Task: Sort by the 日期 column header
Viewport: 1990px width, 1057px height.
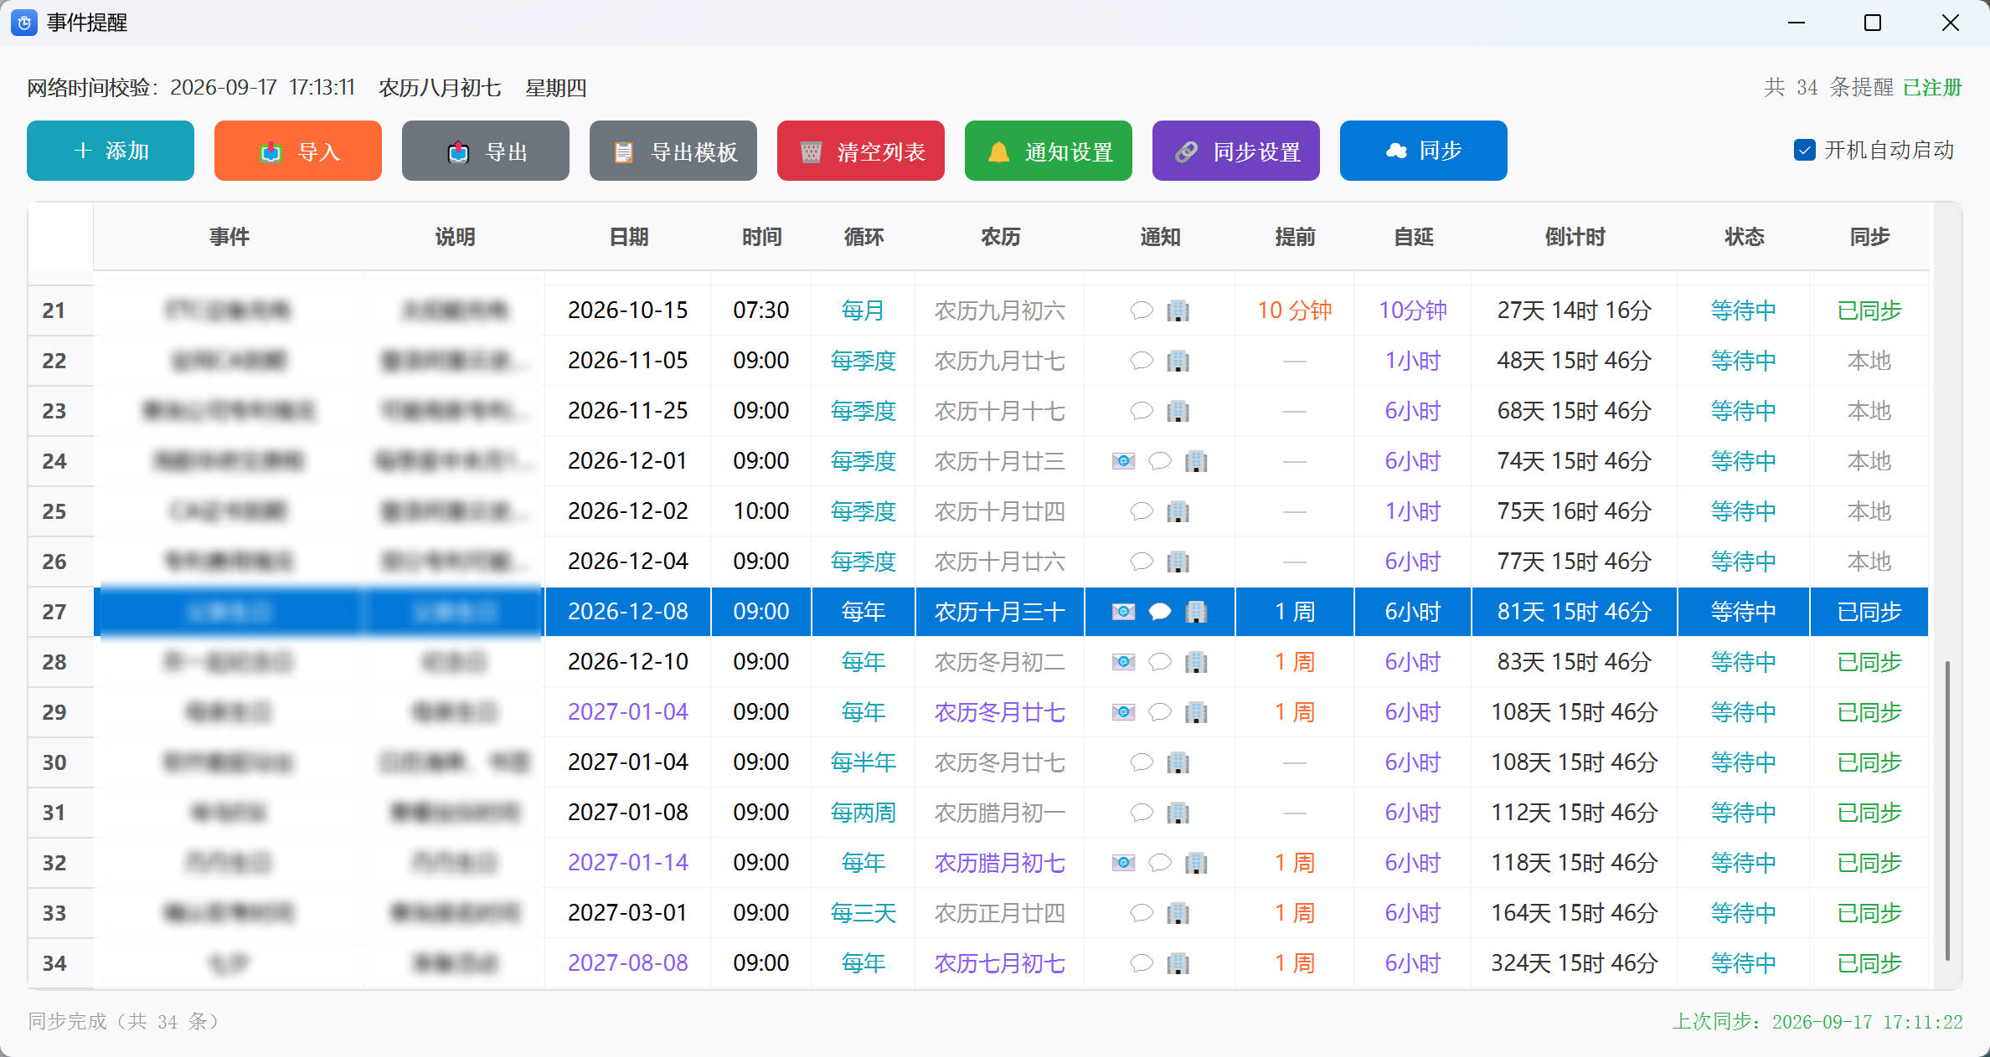Action: [629, 237]
